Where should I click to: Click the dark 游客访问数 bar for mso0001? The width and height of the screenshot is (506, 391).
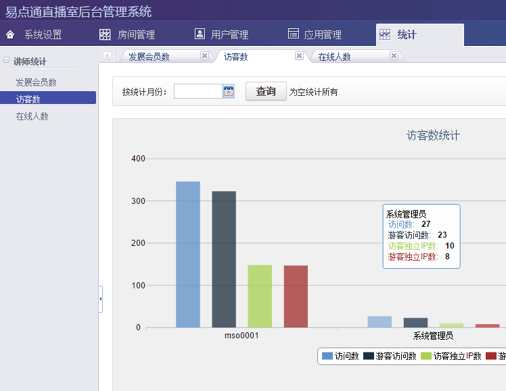tap(224, 259)
